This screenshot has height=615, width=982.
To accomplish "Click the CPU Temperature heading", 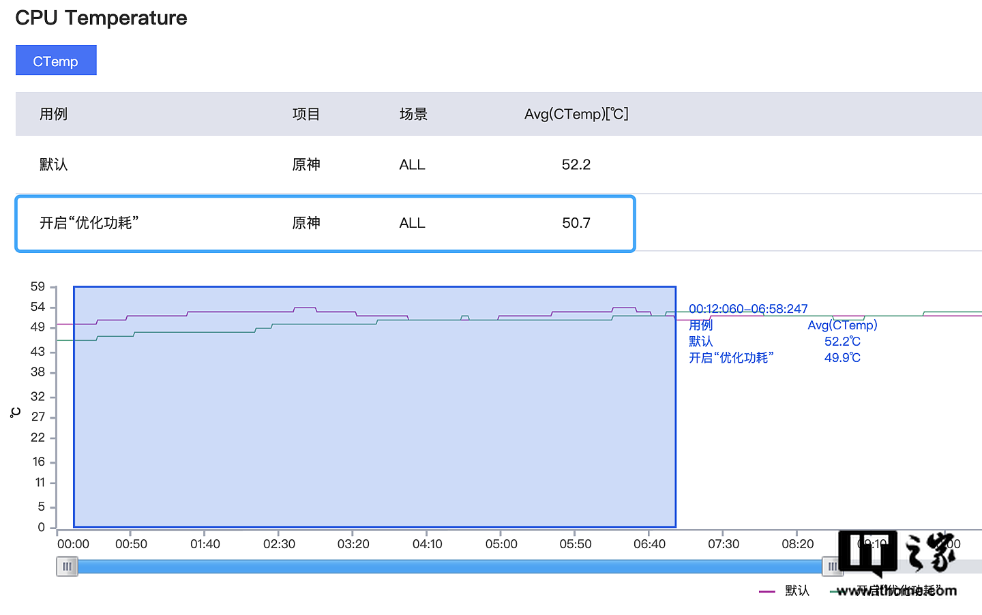I will click(101, 18).
